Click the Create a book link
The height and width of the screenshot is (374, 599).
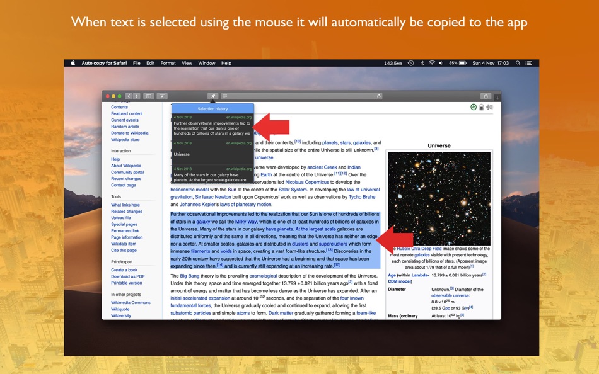pyautogui.click(x=124, y=270)
